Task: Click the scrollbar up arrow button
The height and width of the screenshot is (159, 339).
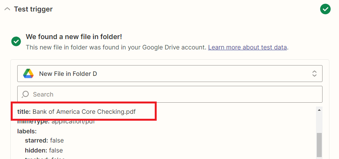Action: 319,110
